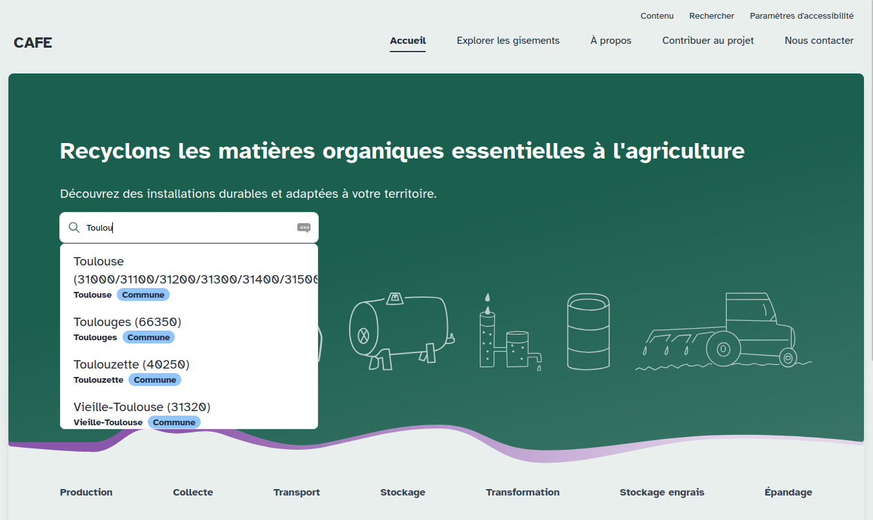Viewport: 873px width, 520px height.
Task: Open the Explorer les gisements page
Action: (x=508, y=41)
